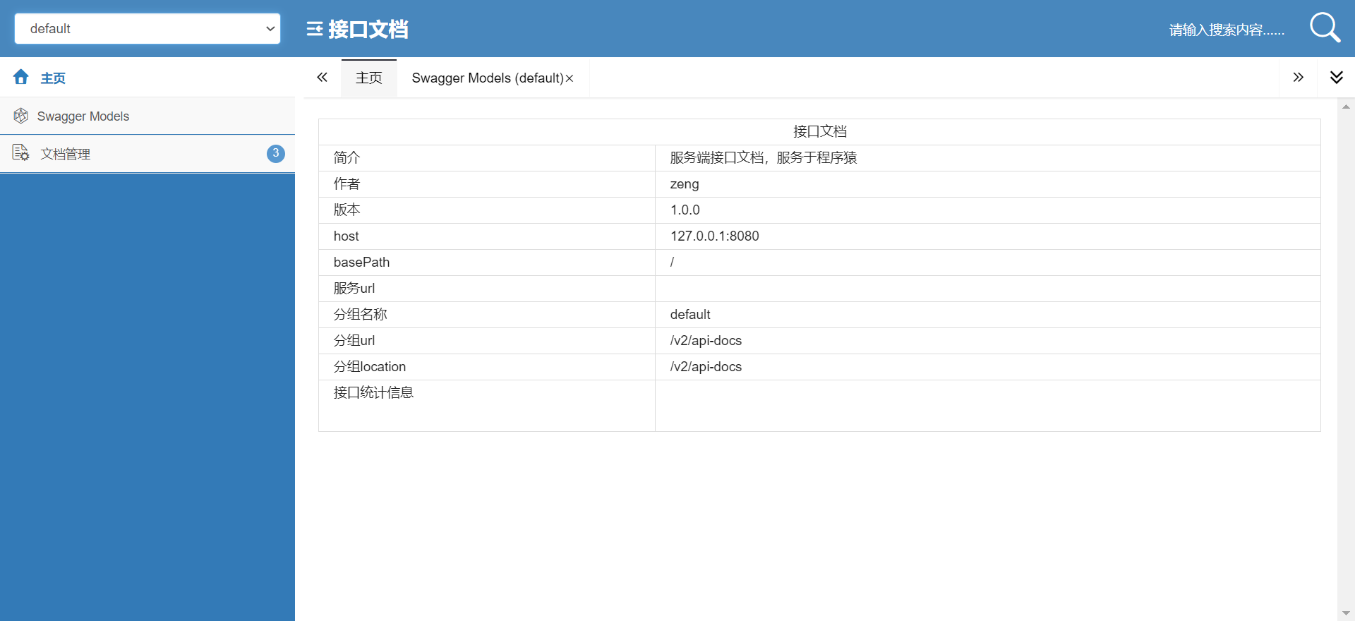
Task: Select the 简介 row label
Action: coord(347,157)
